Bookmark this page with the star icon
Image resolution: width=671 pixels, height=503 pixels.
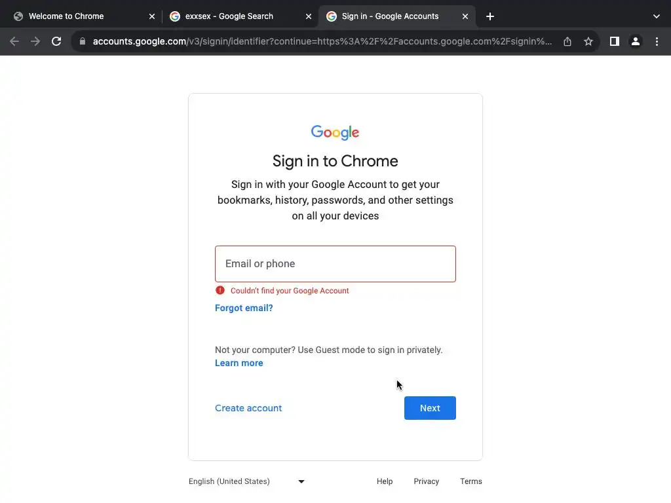(588, 41)
